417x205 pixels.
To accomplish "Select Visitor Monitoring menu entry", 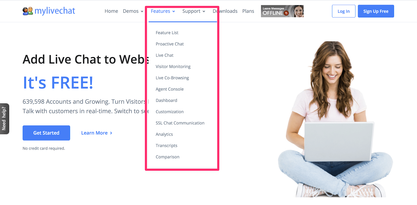I will (173, 67).
